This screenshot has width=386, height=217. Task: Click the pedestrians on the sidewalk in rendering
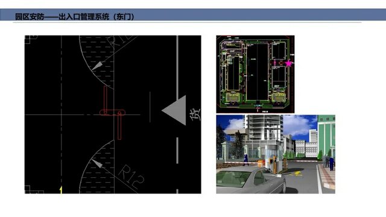[329, 162]
